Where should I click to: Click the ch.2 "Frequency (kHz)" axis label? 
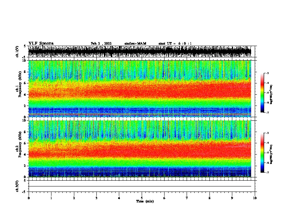(20, 144)
